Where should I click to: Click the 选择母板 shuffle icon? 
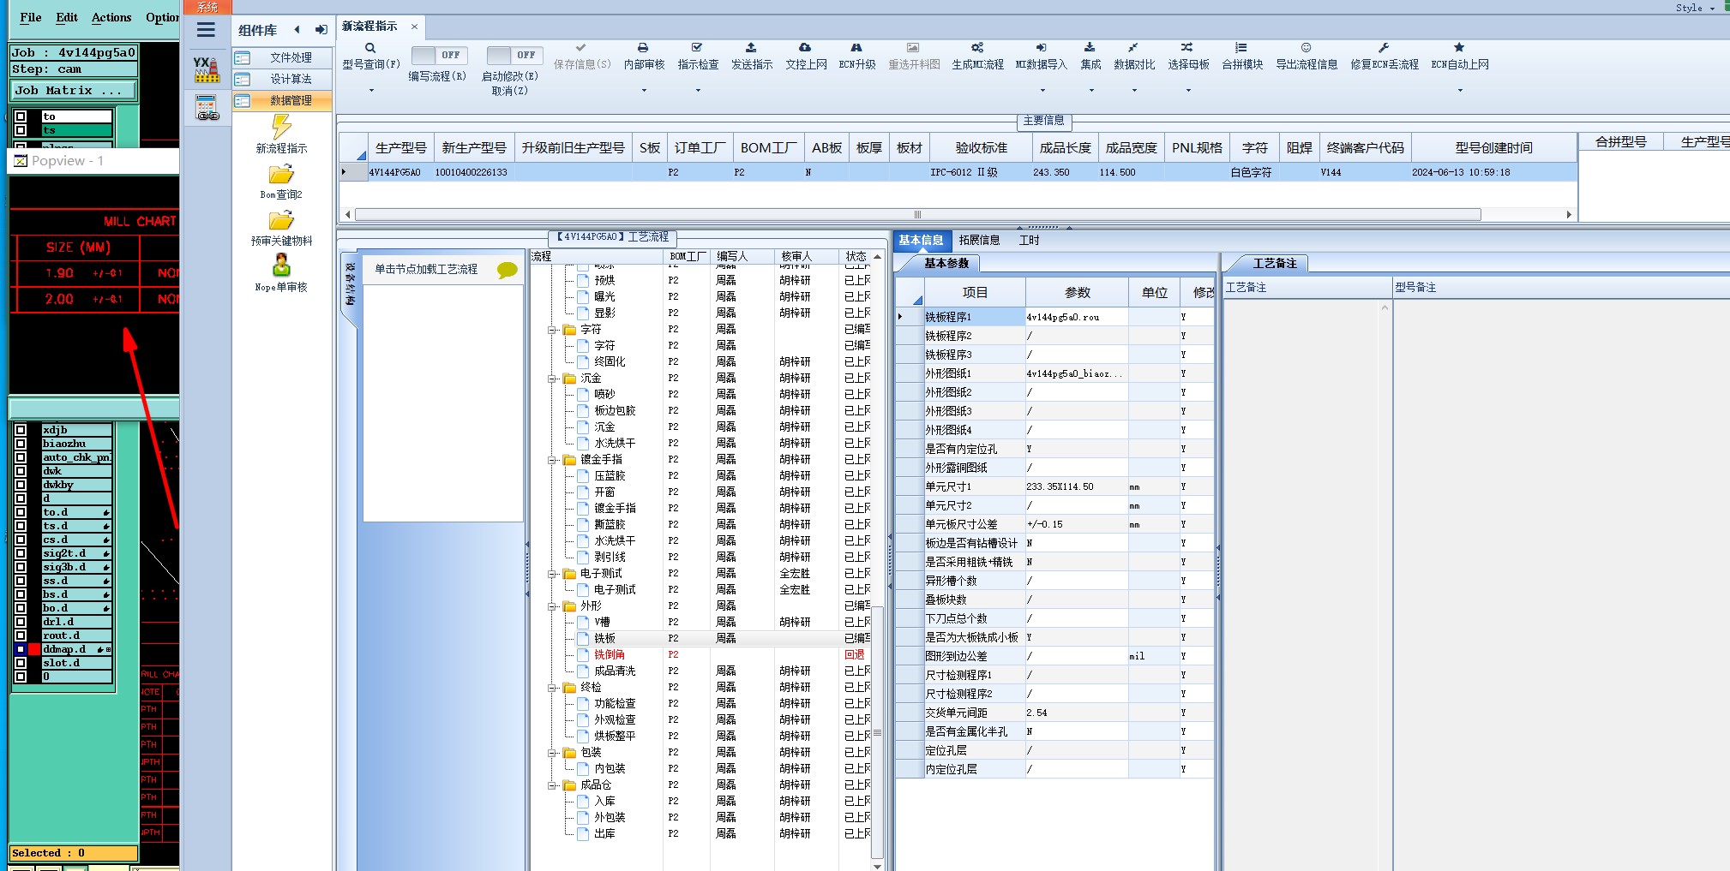point(1186,48)
